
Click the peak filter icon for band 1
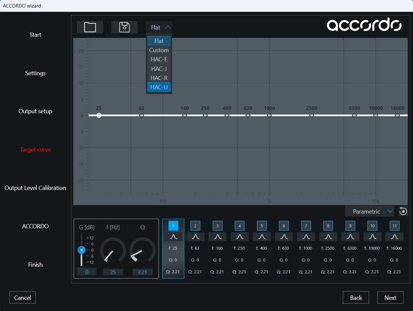point(173,237)
